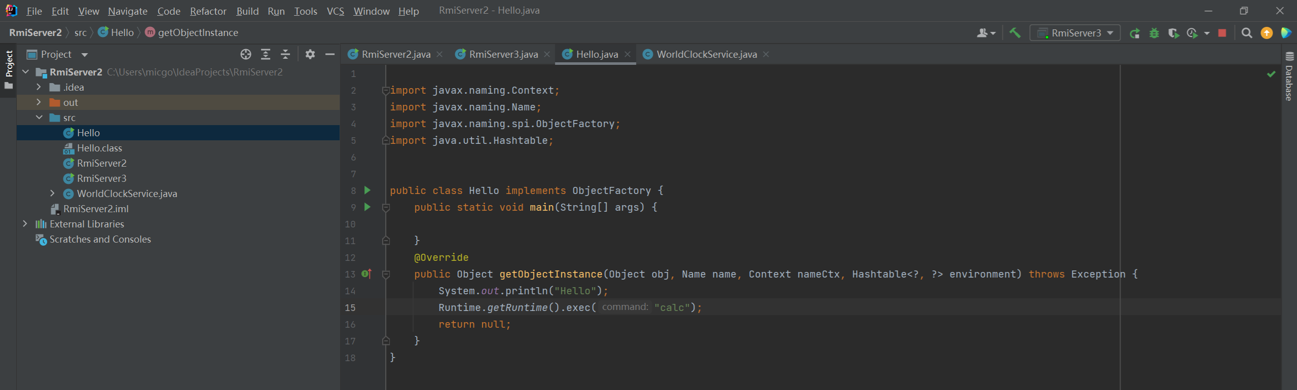The height and width of the screenshot is (390, 1297).
Task: Open the Database side panel
Action: coord(1289,77)
